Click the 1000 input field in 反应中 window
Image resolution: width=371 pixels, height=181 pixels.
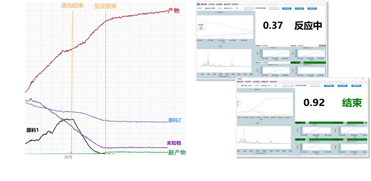(220, 8)
